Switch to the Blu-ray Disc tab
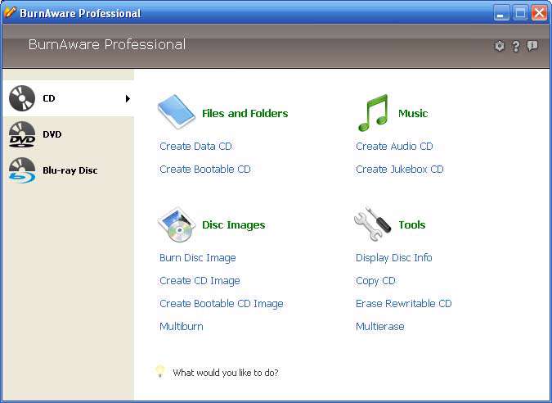This screenshot has height=403, width=552. pyautogui.click(x=69, y=170)
